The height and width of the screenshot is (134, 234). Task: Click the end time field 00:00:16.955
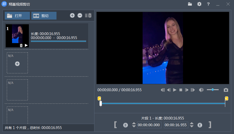(176, 125)
